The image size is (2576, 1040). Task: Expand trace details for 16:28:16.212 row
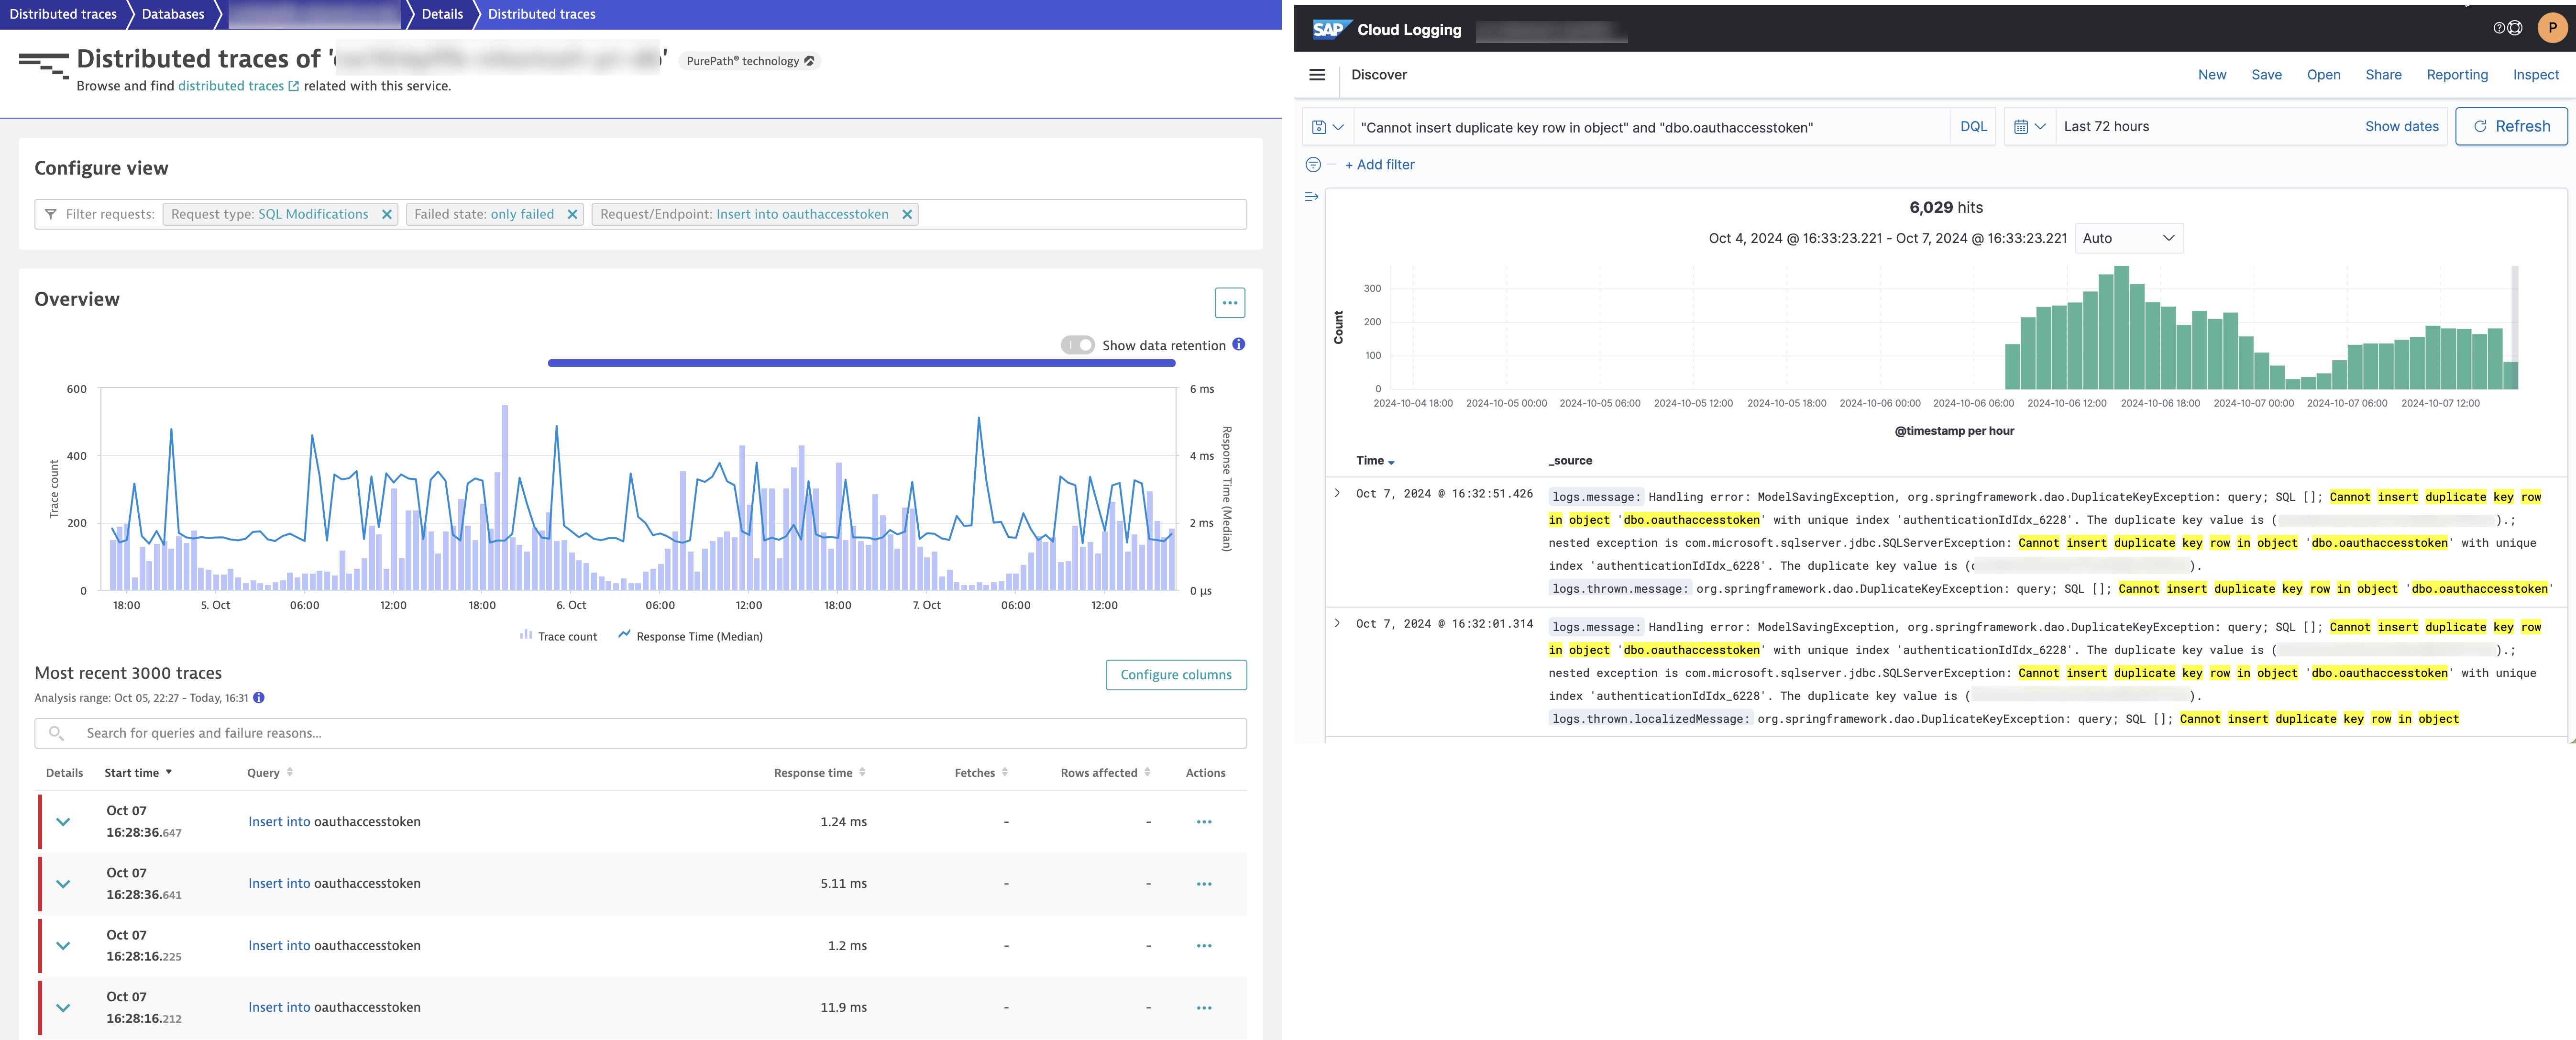(x=63, y=1008)
